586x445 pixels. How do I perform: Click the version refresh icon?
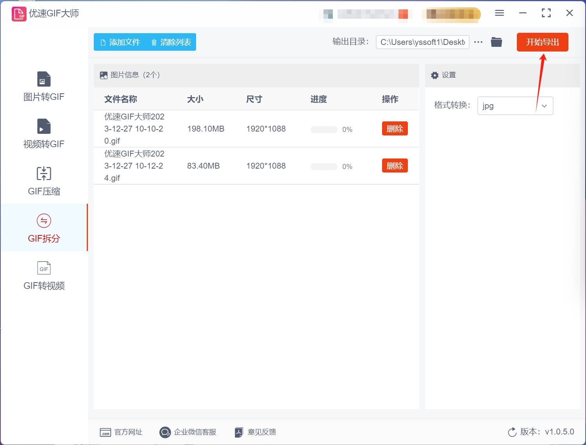point(512,432)
